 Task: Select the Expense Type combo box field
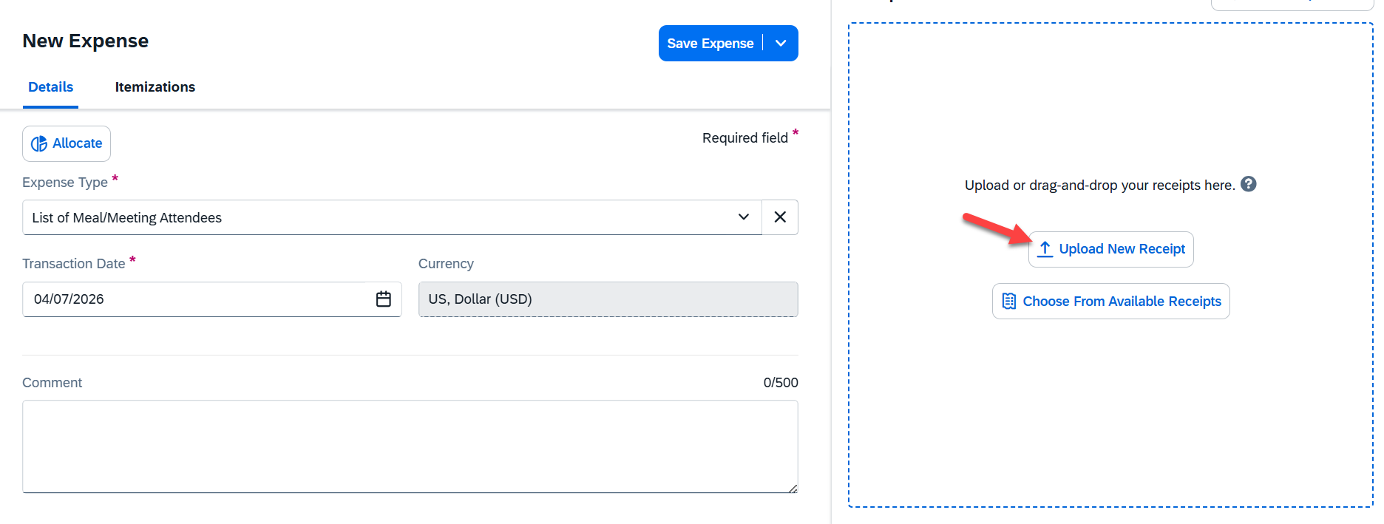tap(392, 217)
